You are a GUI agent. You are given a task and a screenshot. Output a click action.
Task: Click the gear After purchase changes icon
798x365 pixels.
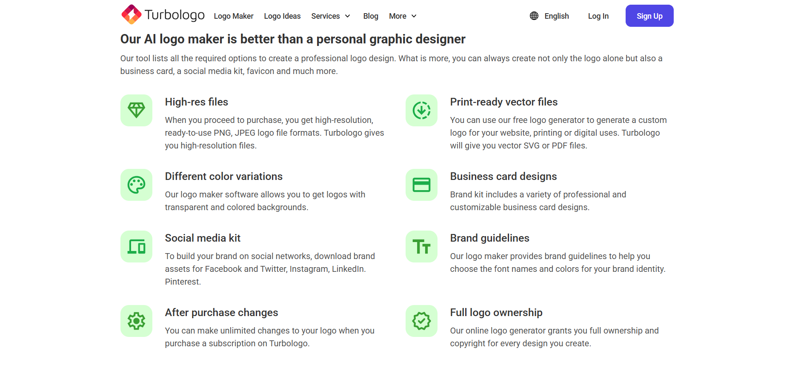click(136, 321)
